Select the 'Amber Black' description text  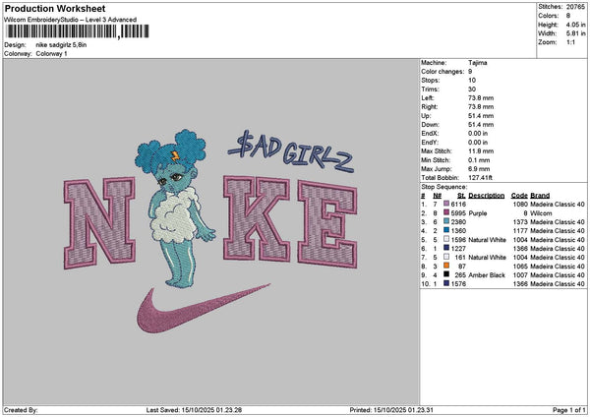[x=487, y=275]
